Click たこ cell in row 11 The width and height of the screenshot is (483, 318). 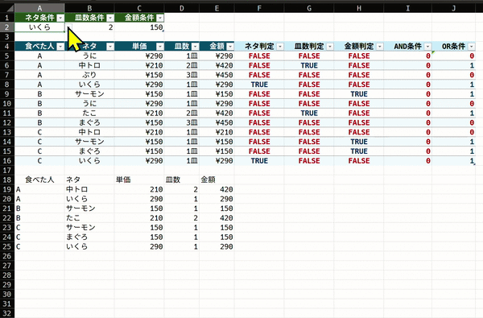tap(89, 113)
